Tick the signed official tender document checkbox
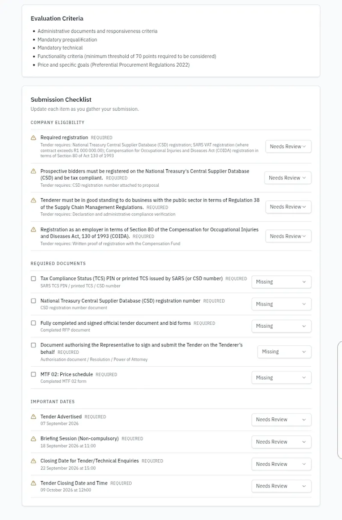The image size is (342, 520). (33, 323)
